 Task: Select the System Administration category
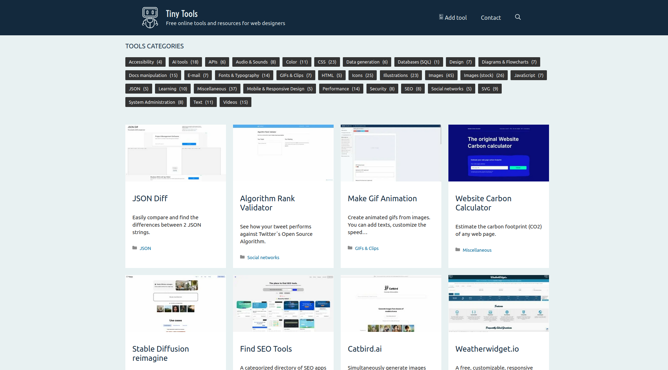click(x=156, y=102)
